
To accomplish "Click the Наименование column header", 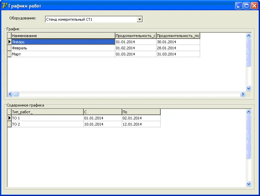I will [x=63, y=36].
